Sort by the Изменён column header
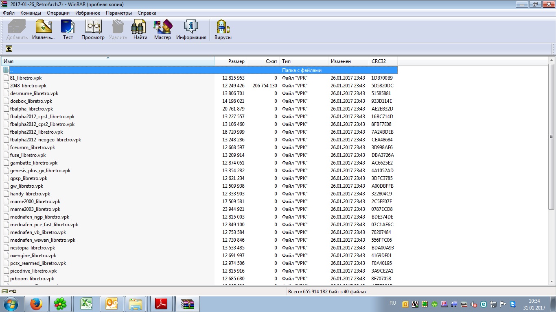This screenshot has height=312, width=556. (348, 61)
